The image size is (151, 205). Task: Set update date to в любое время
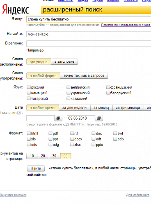click(x=43, y=108)
